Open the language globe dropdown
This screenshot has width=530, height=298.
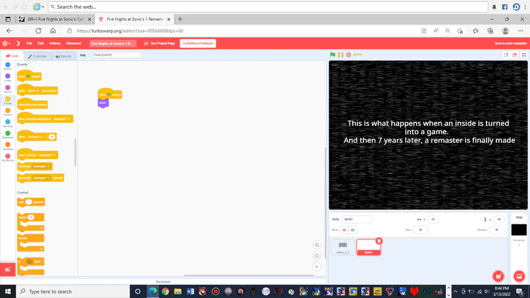[x=6, y=43]
